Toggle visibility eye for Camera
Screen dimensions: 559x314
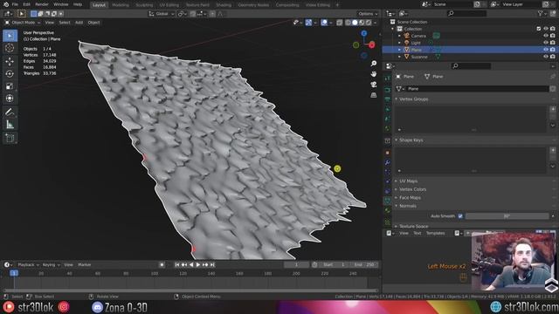pyautogui.click(x=545, y=36)
